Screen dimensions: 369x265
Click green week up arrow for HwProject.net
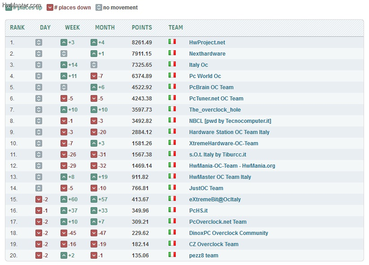(64, 42)
